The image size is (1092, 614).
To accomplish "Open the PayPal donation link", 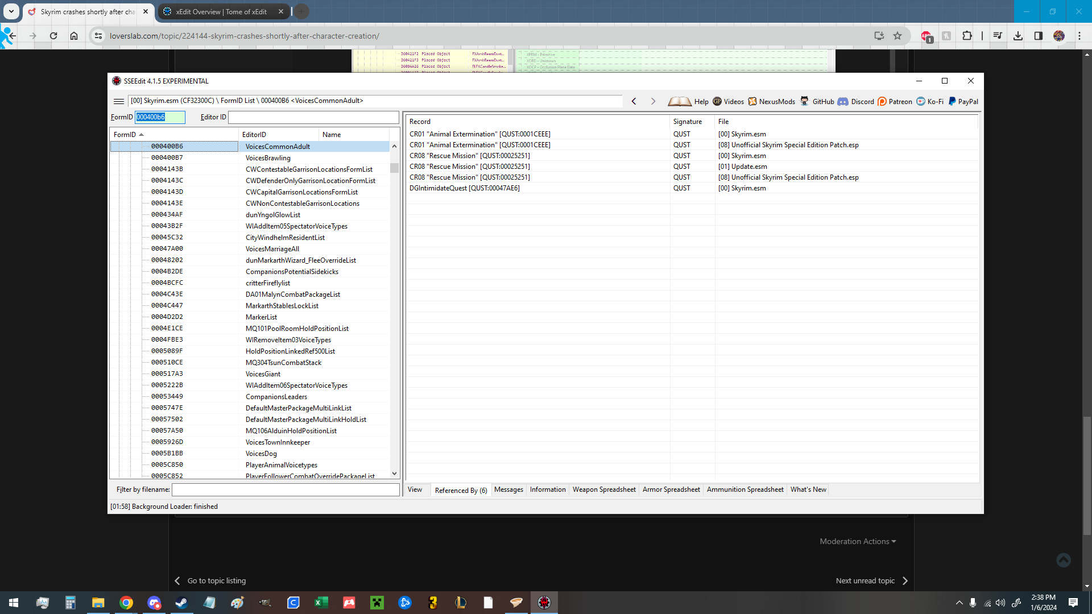I will 963,101.
